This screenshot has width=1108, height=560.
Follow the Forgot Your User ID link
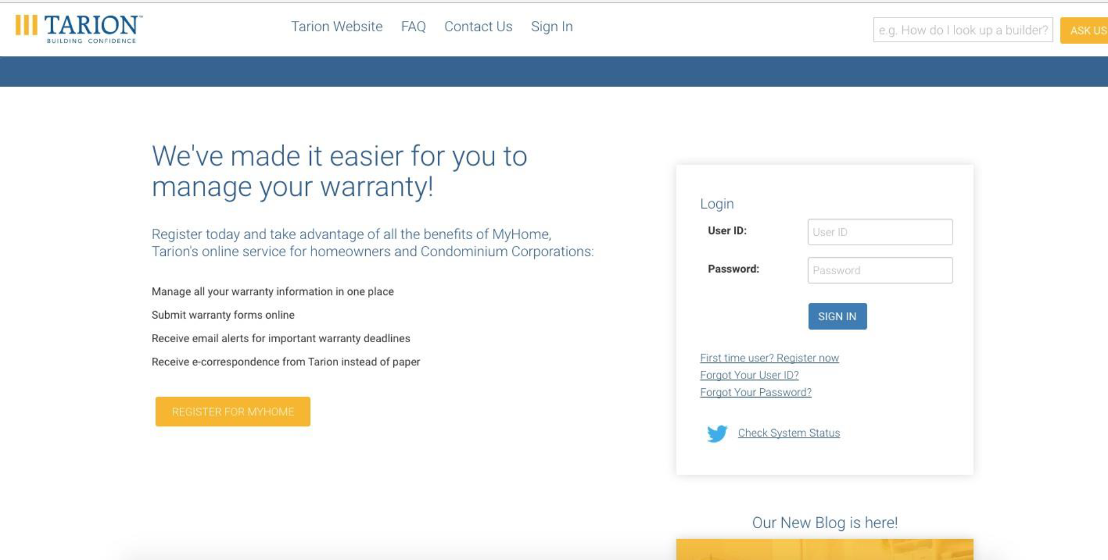tap(749, 375)
